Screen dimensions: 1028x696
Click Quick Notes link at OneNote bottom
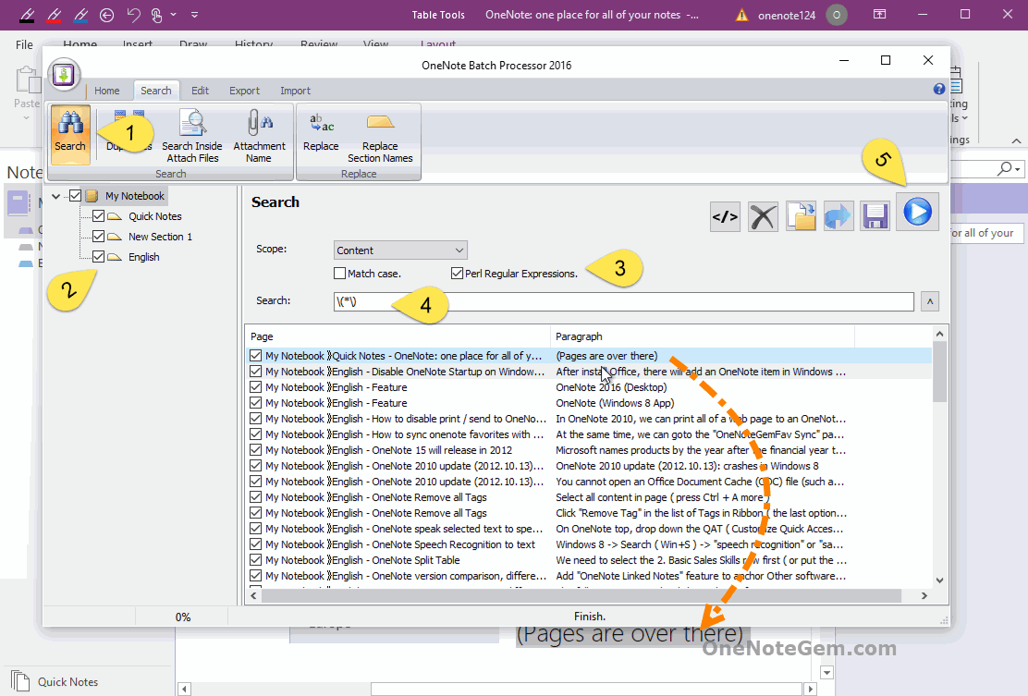click(x=67, y=681)
